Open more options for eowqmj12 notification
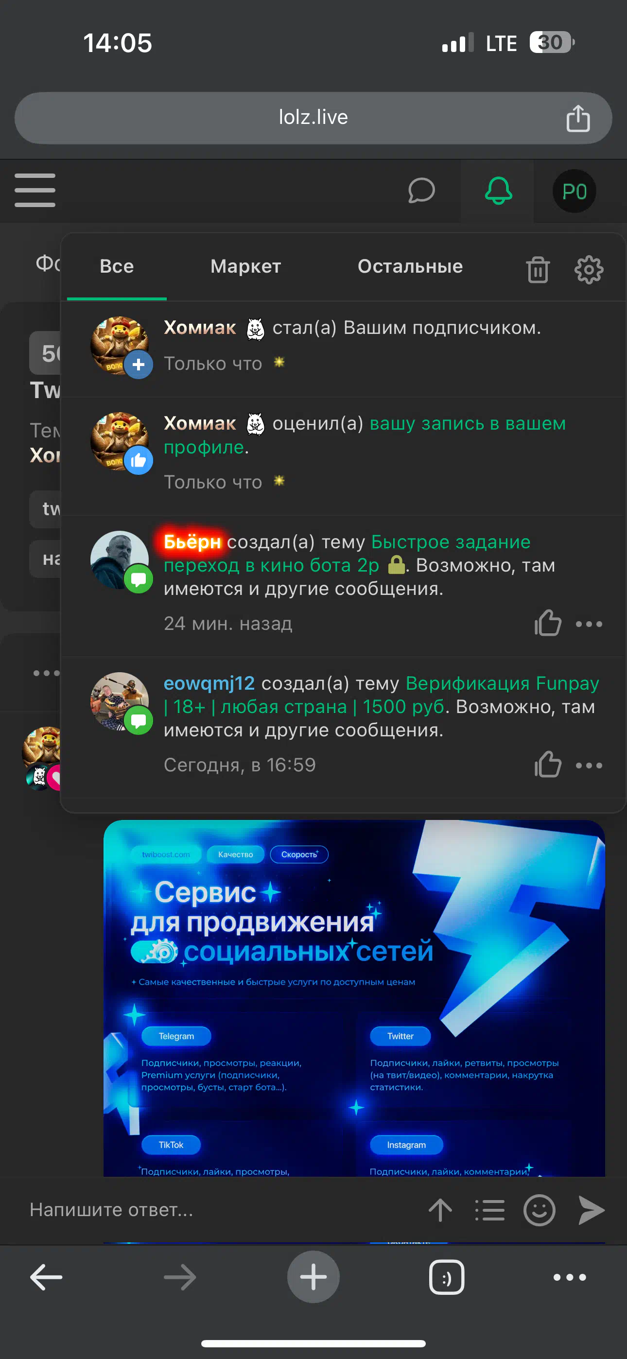This screenshot has height=1359, width=627. tap(589, 766)
